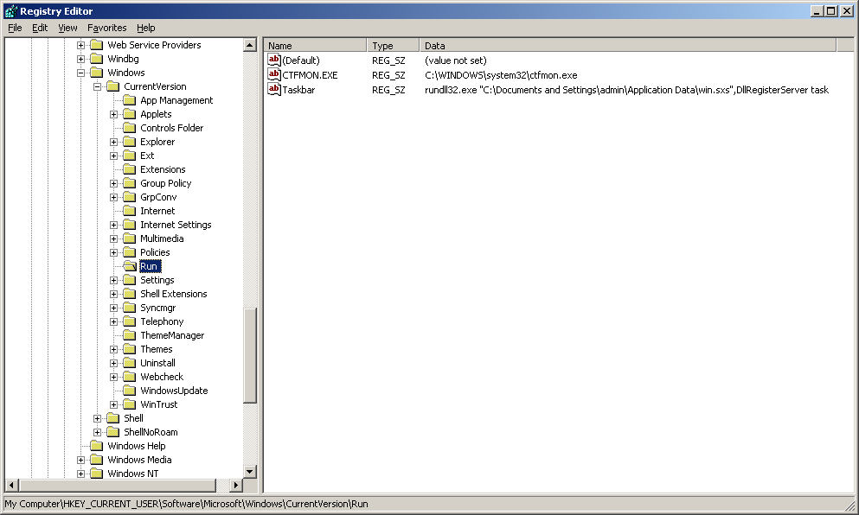Click the ThemeManager folder icon
Screen dimensions: 859x515
pyautogui.click(x=130, y=335)
